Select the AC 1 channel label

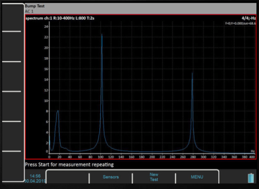pos(29,11)
